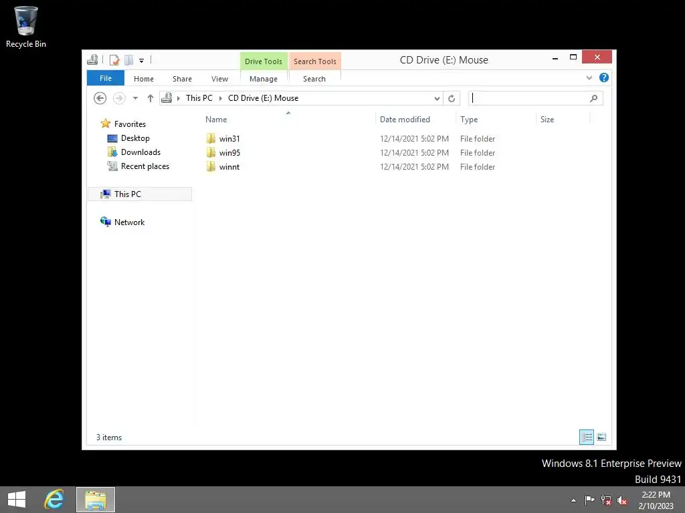Image resolution: width=685 pixels, height=513 pixels.
Task: Switch to the Manage ribbon tab
Action: [264, 79]
